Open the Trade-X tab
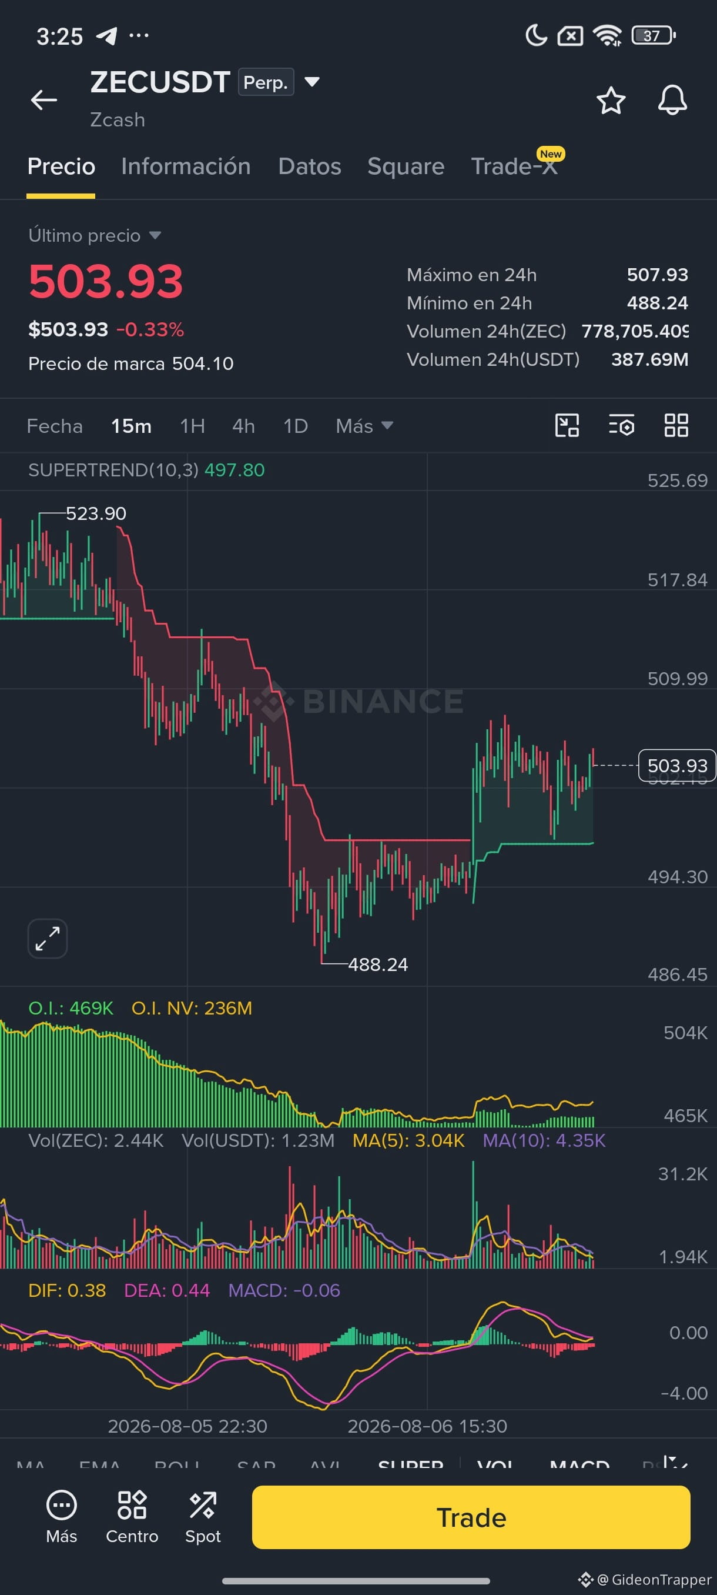Image resolution: width=717 pixels, height=1595 pixels. (x=515, y=166)
